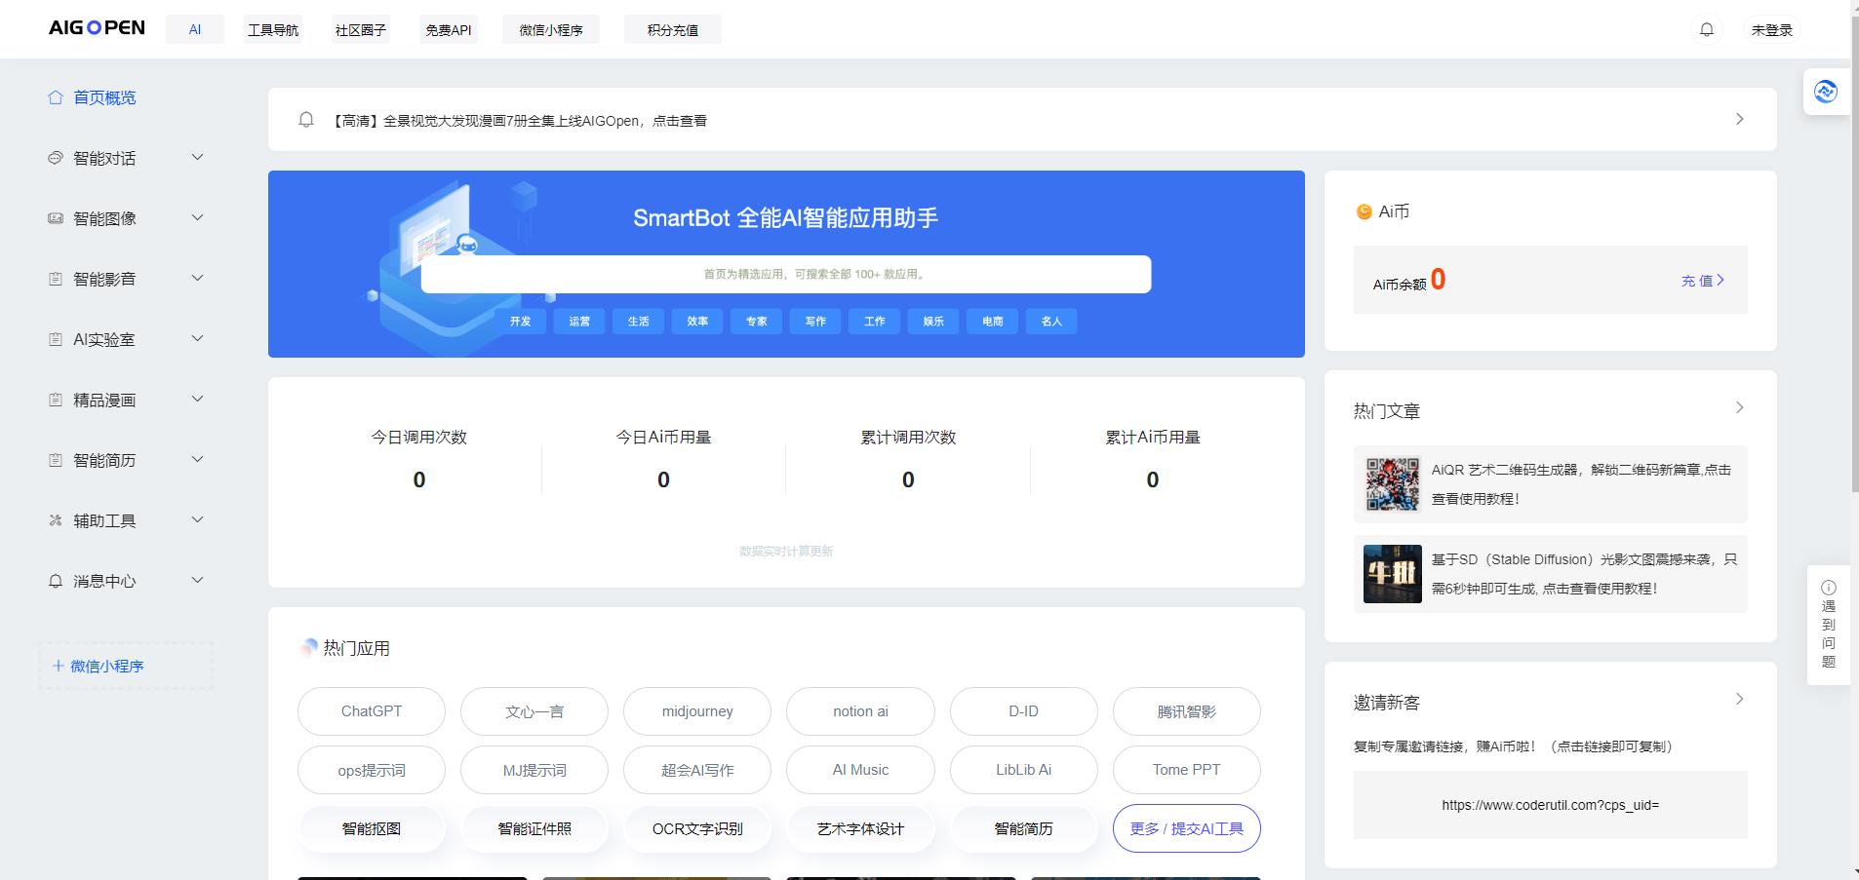
Task: Click the SmartBot application search box
Action: 785,275
